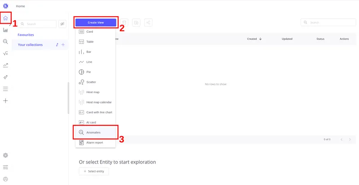The width and height of the screenshot is (359, 185).
Task: Click the Actions column header
Action: (344, 39)
